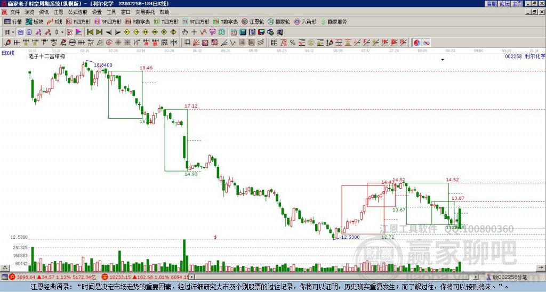This screenshot has height=292, width=546.
Task: Select the red fan lines tool
Action: pos(196,43)
